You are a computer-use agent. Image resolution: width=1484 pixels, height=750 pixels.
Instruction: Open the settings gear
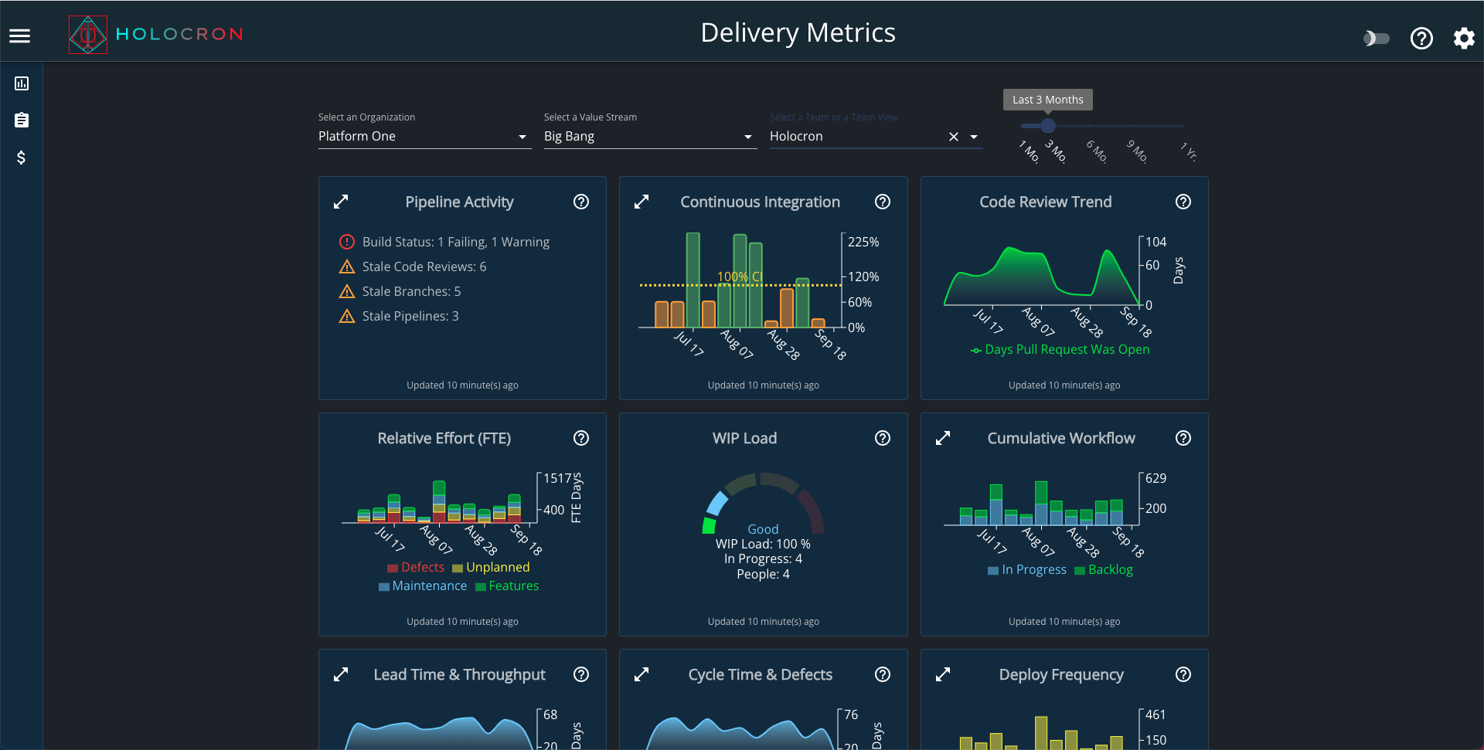click(1464, 38)
